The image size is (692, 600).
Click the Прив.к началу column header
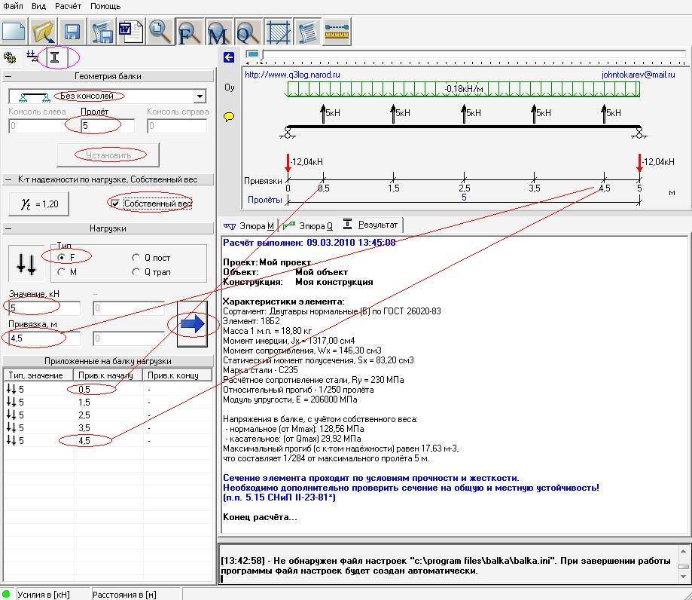[108, 375]
